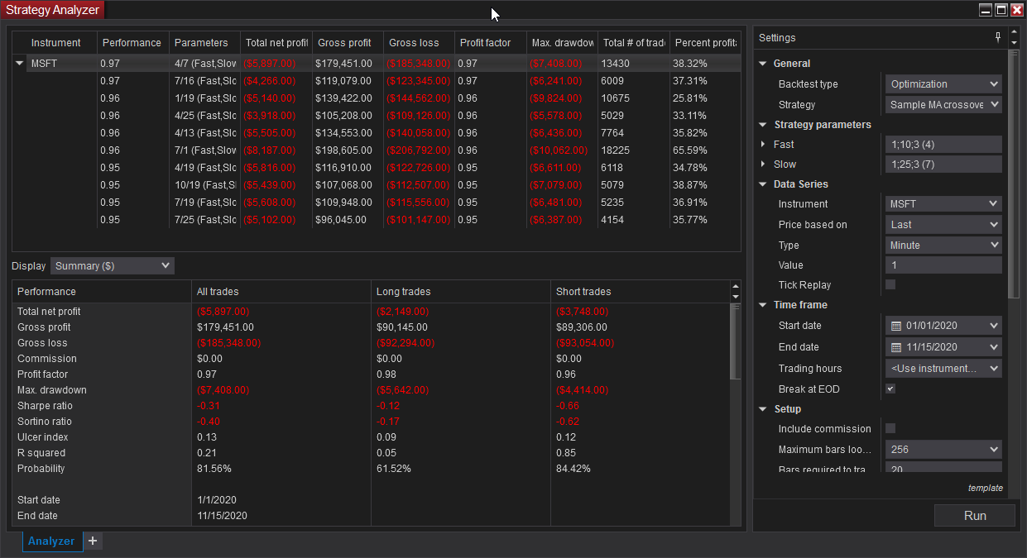
Task: Click the Value input field
Action: coord(943,265)
